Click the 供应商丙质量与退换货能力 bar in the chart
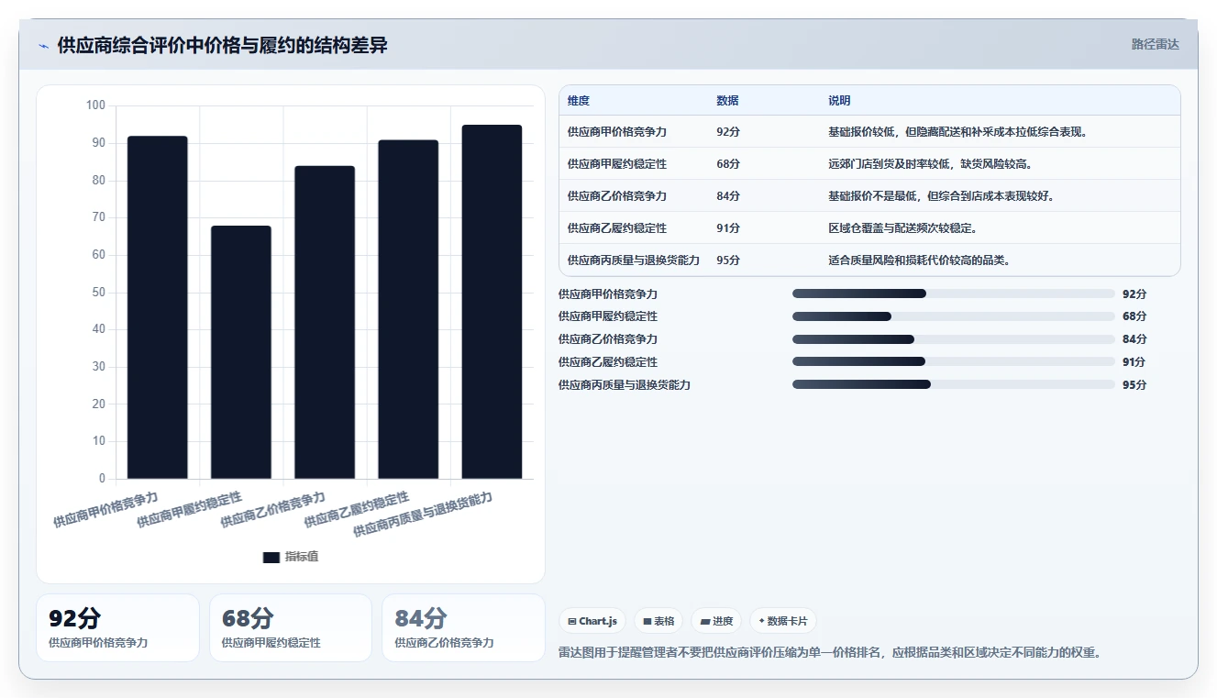This screenshot has width=1217, height=698. tap(492, 302)
